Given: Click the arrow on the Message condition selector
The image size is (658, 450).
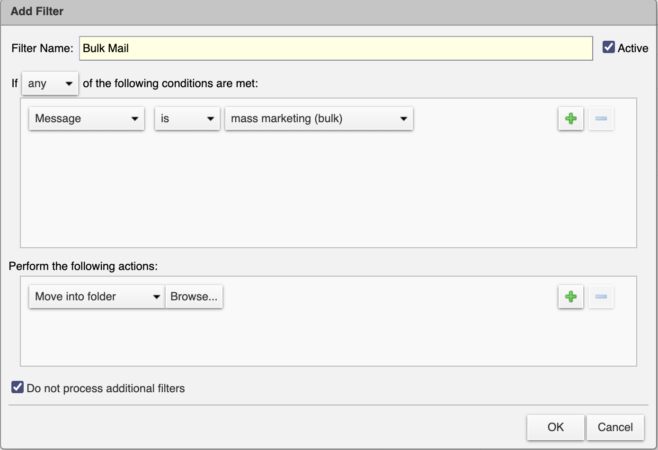Looking at the screenshot, I should (136, 118).
